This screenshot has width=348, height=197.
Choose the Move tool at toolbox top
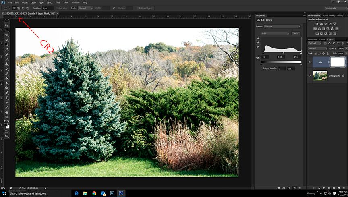[7, 25]
